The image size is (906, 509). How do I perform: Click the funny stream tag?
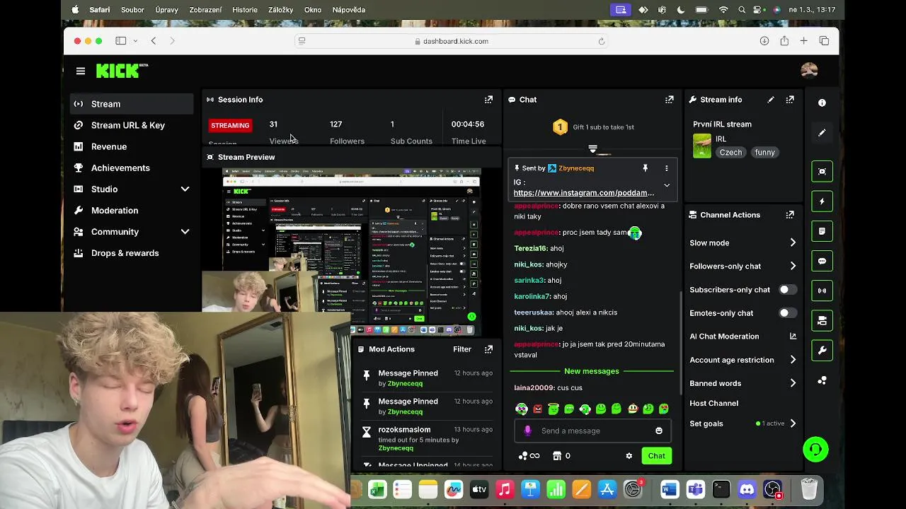pos(764,152)
